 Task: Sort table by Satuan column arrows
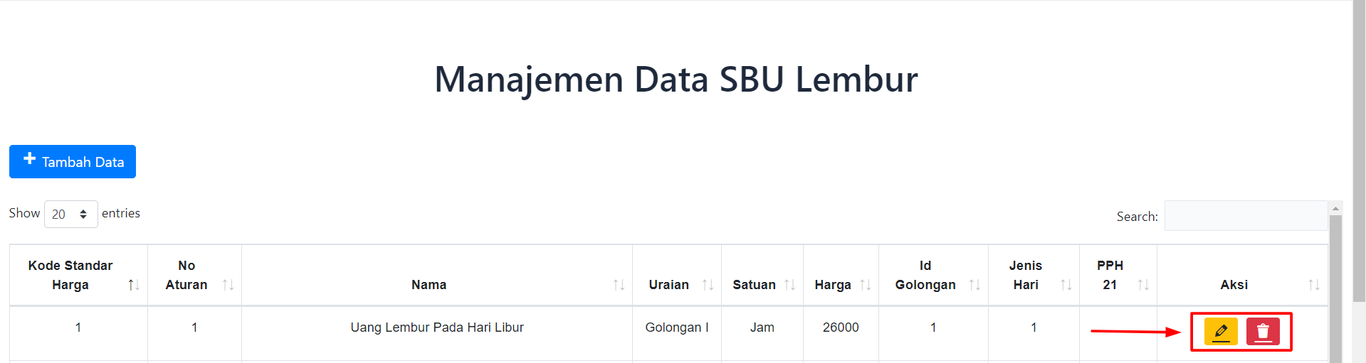pos(789,285)
